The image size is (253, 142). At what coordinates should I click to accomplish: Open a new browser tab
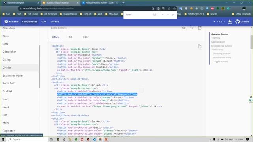[123, 3]
